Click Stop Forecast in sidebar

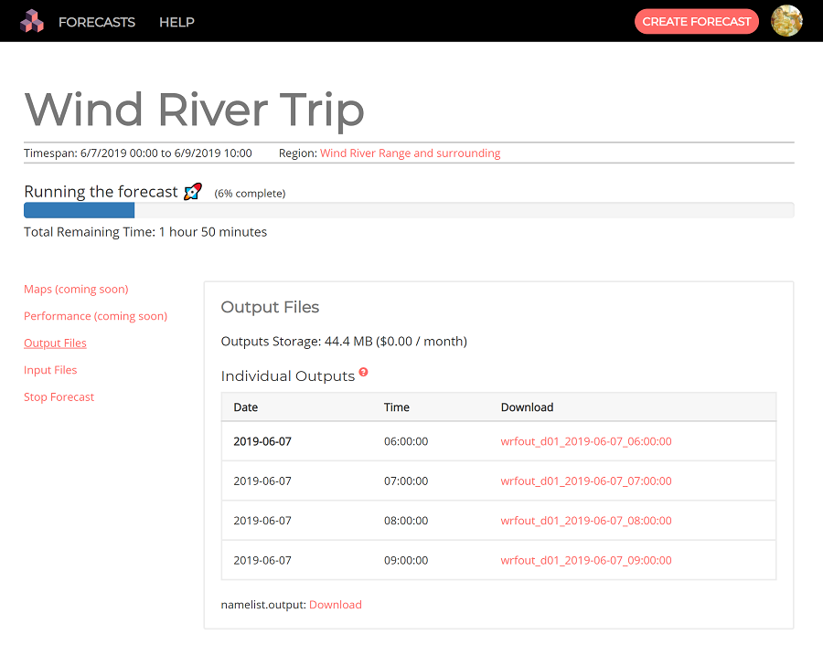point(59,397)
